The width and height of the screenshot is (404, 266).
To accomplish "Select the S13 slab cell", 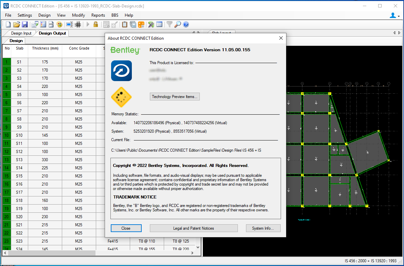I will (x=19, y=160).
